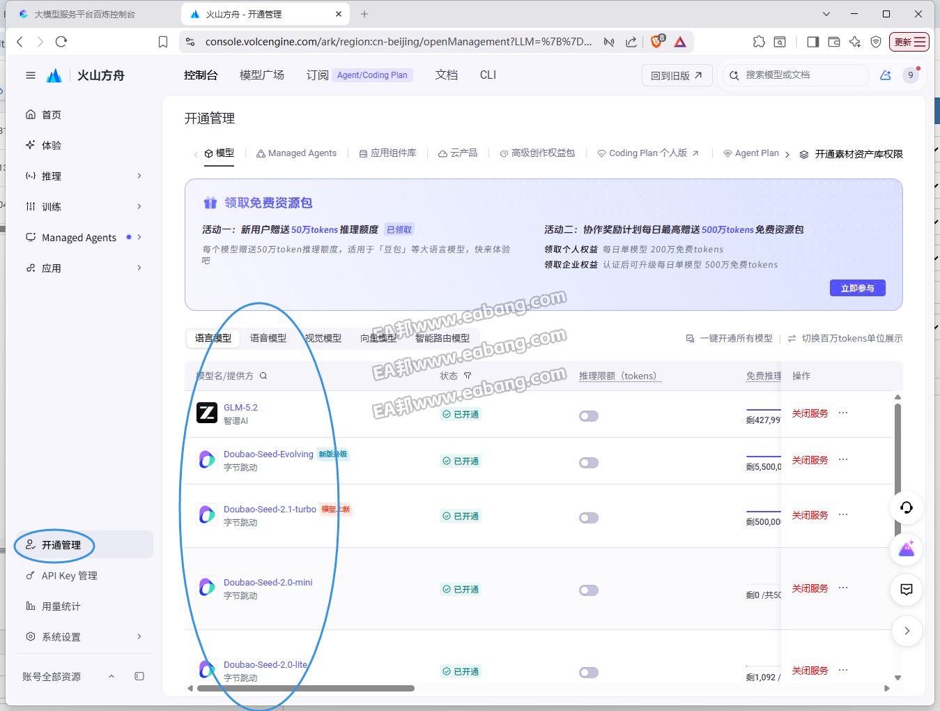Screen dimensions: 940x711
Task: Click the browser address bar URL
Action: [x=399, y=42]
